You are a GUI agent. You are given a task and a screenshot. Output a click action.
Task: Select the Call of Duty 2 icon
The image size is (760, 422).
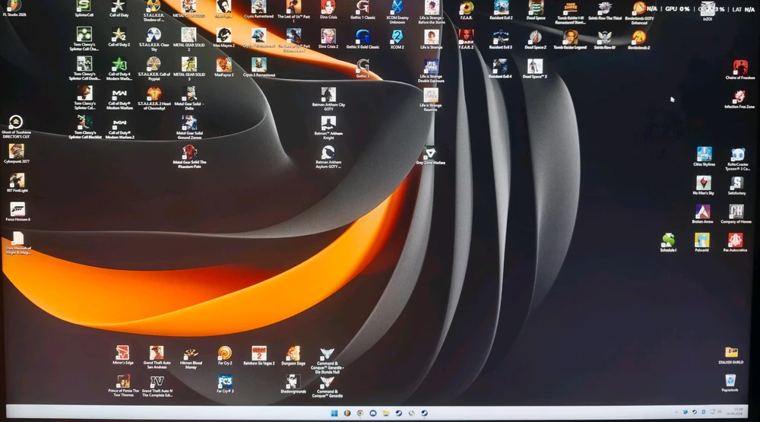[x=119, y=36]
